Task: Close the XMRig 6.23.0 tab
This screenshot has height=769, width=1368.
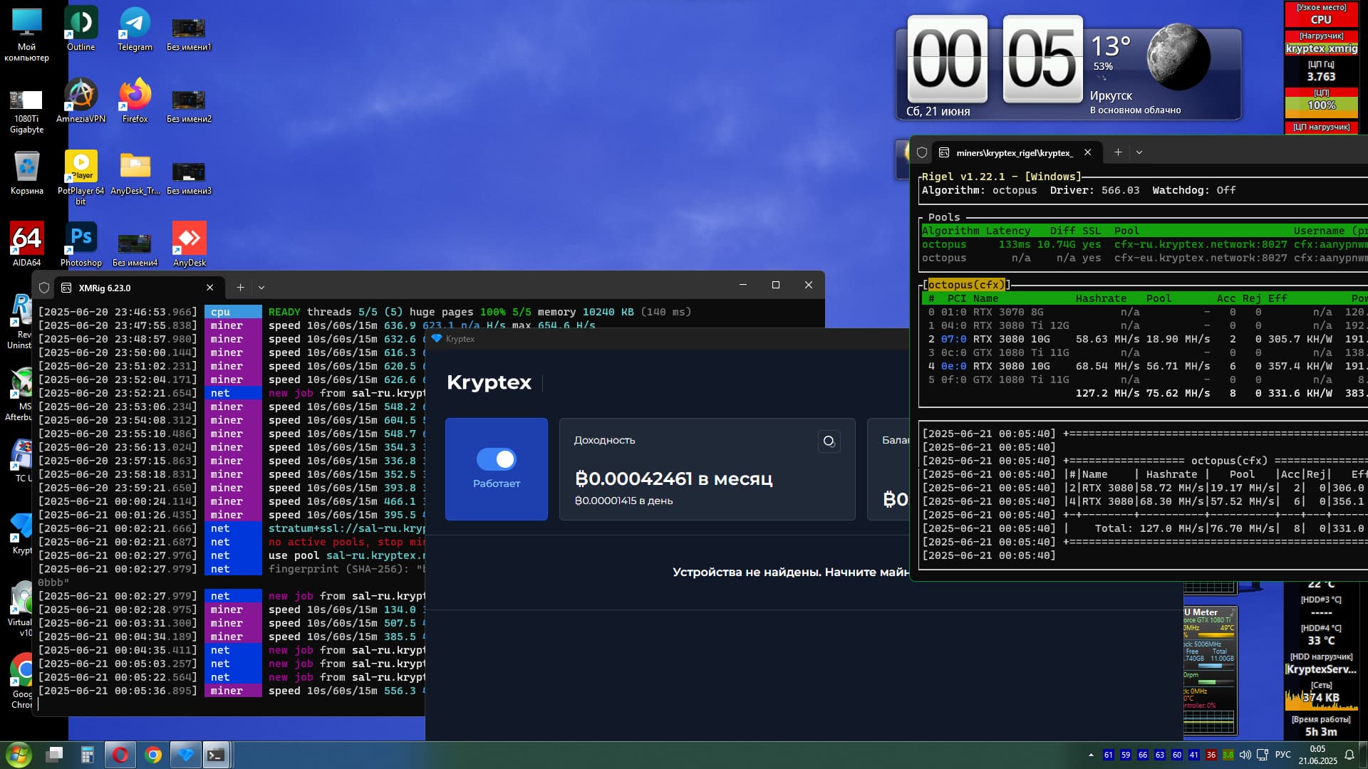Action: point(209,288)
